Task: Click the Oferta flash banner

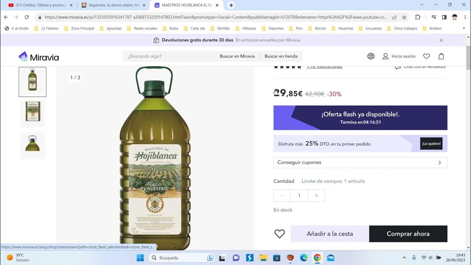Action: 360,118
